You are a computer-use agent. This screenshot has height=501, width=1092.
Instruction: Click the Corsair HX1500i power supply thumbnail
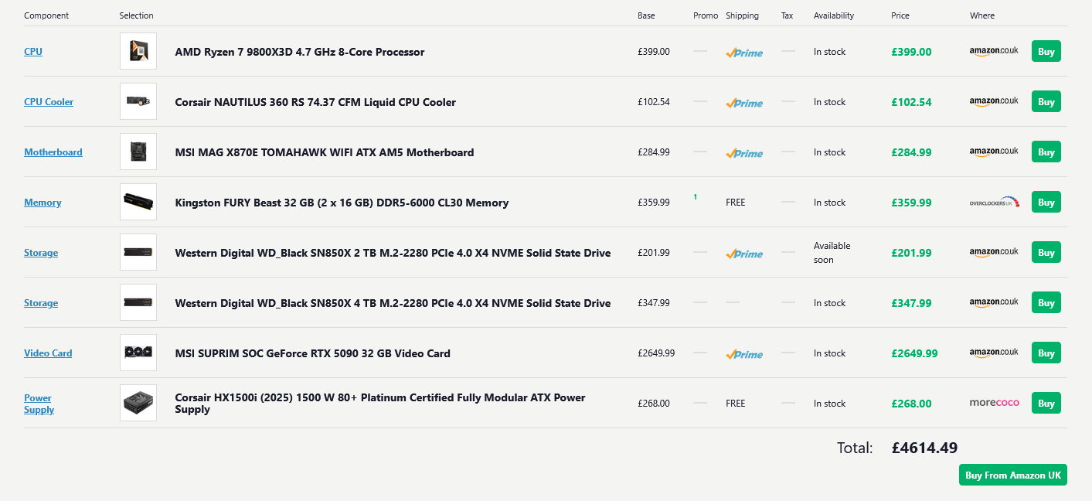pyautogui.click(x=138, y=403)
